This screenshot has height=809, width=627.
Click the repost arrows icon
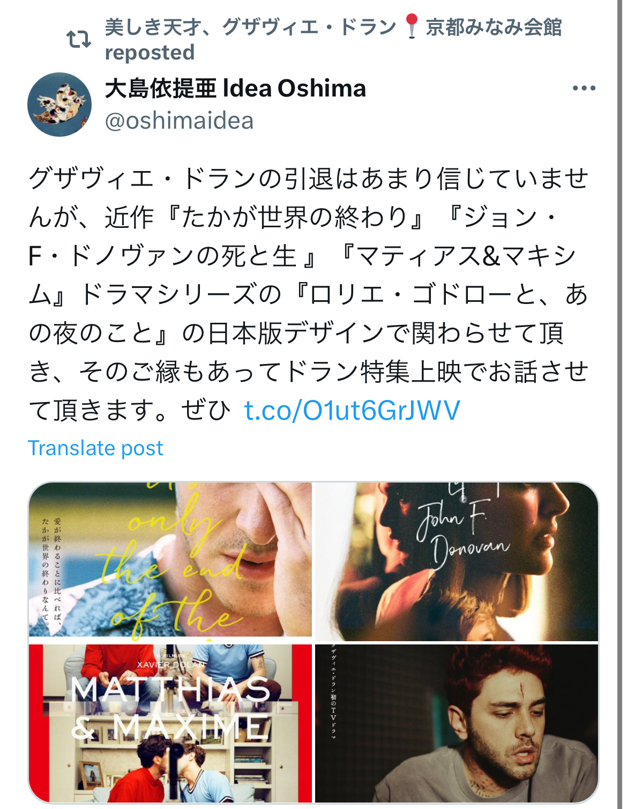(x=79, y=40)
